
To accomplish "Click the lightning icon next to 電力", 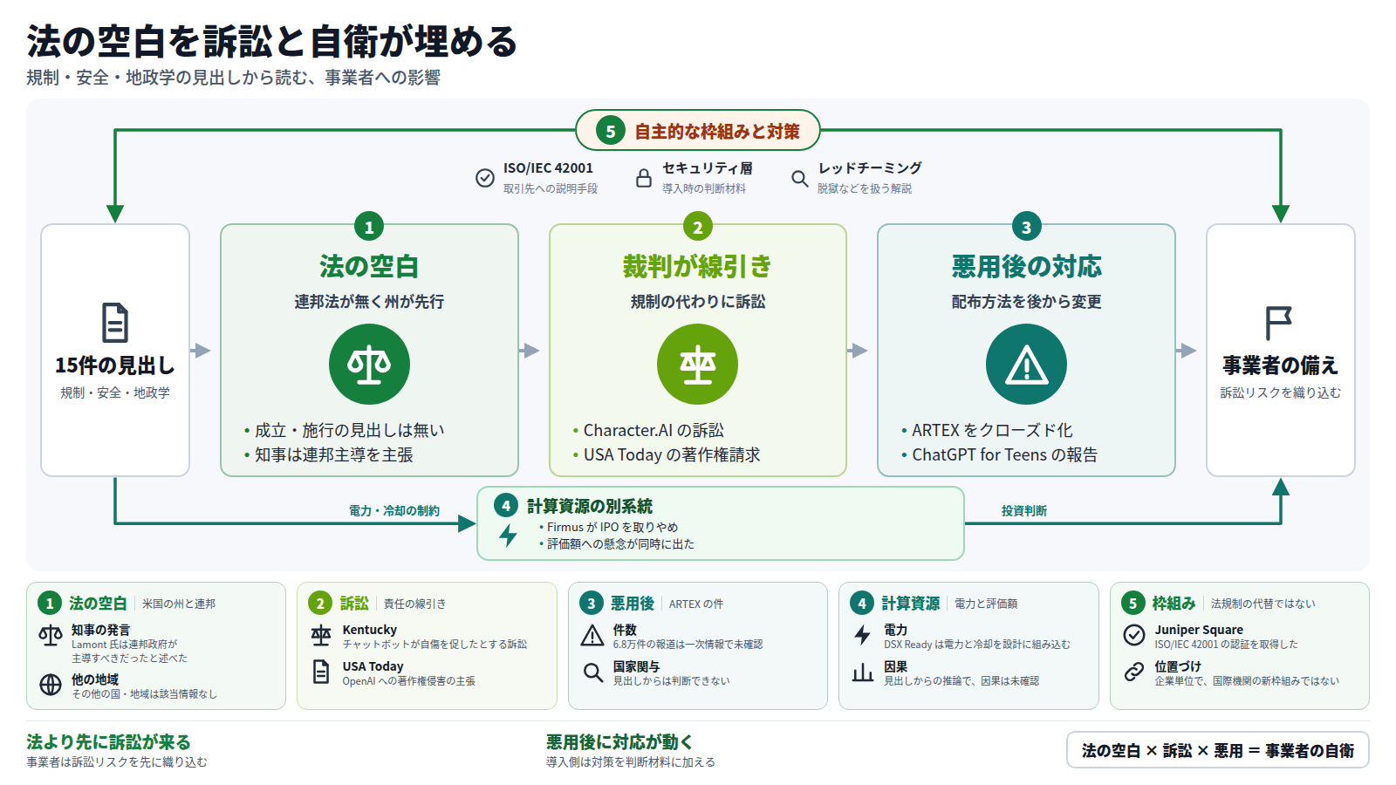I will click(x=863, y=636).
